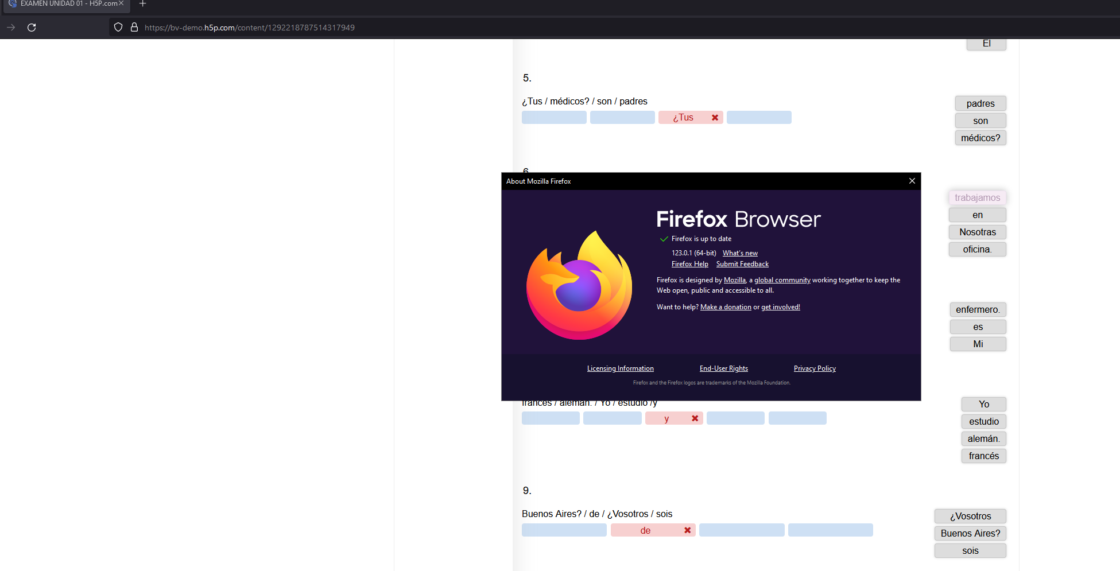
Task: Select the 'enfermero.' word tile
Action: (x=978, y=310)
